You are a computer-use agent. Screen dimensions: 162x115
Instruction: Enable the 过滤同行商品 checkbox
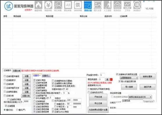[x=8, y=99]
